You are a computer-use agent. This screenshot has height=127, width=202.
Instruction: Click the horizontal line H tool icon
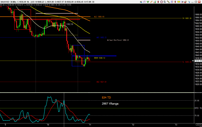coord(182,2)
